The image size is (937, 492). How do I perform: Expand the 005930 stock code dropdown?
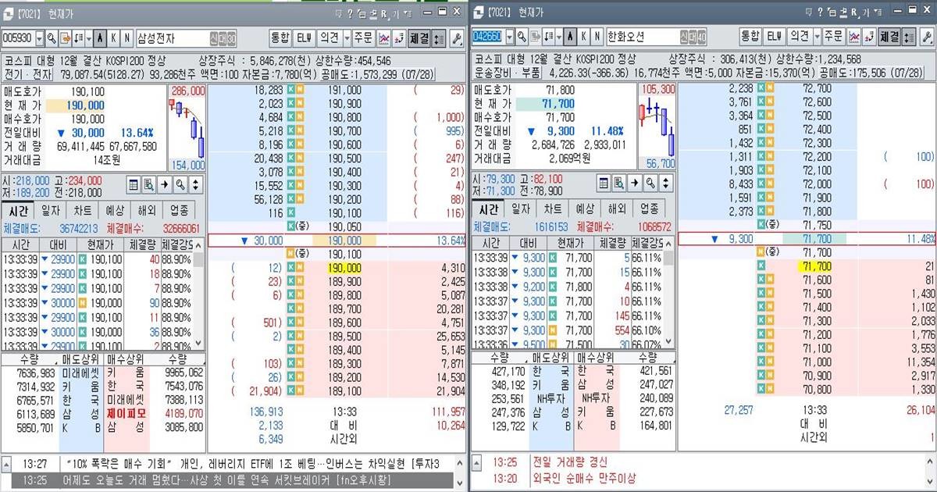tap(40, 37)
